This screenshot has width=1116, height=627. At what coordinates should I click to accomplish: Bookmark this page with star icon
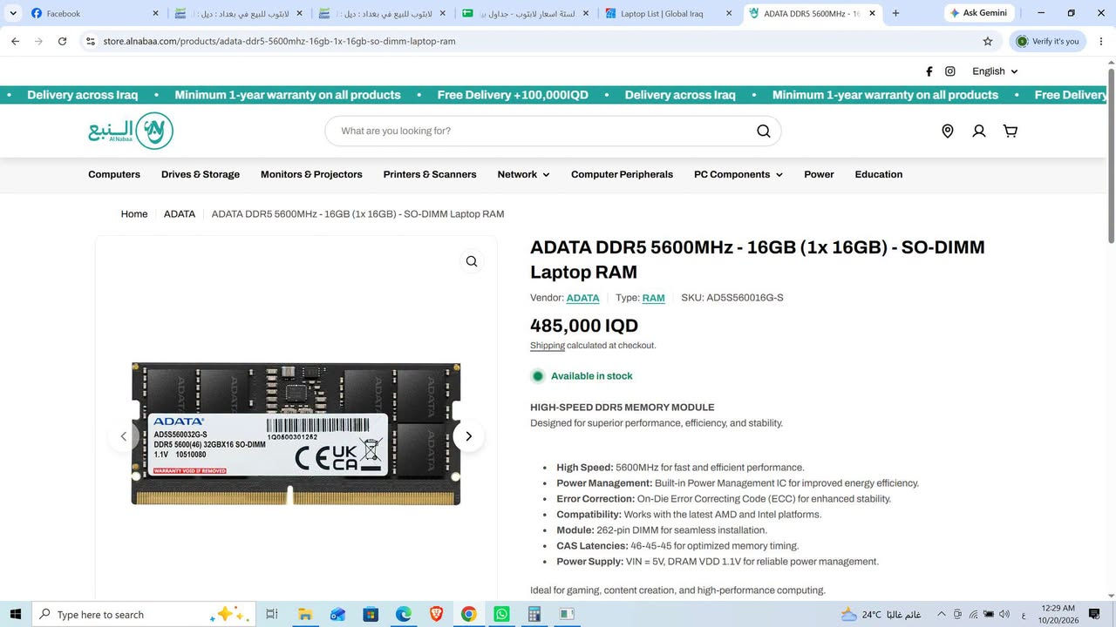point(988,41)
